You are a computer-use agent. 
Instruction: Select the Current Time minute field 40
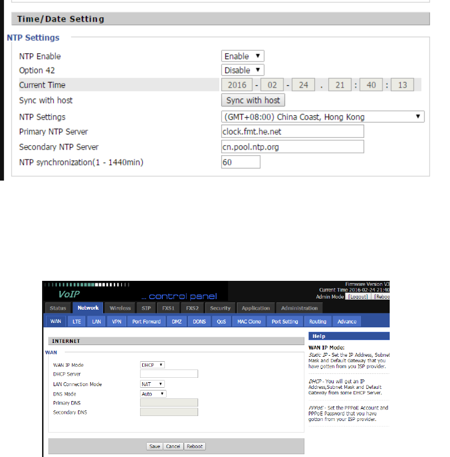(371, 85)
